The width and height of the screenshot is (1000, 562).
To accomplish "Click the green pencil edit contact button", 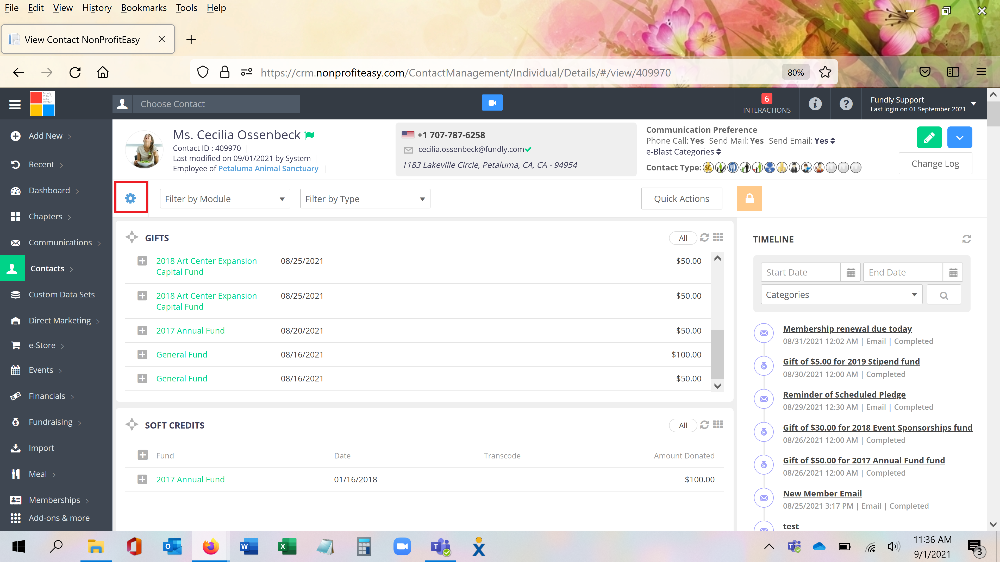I will pos(929,137).
